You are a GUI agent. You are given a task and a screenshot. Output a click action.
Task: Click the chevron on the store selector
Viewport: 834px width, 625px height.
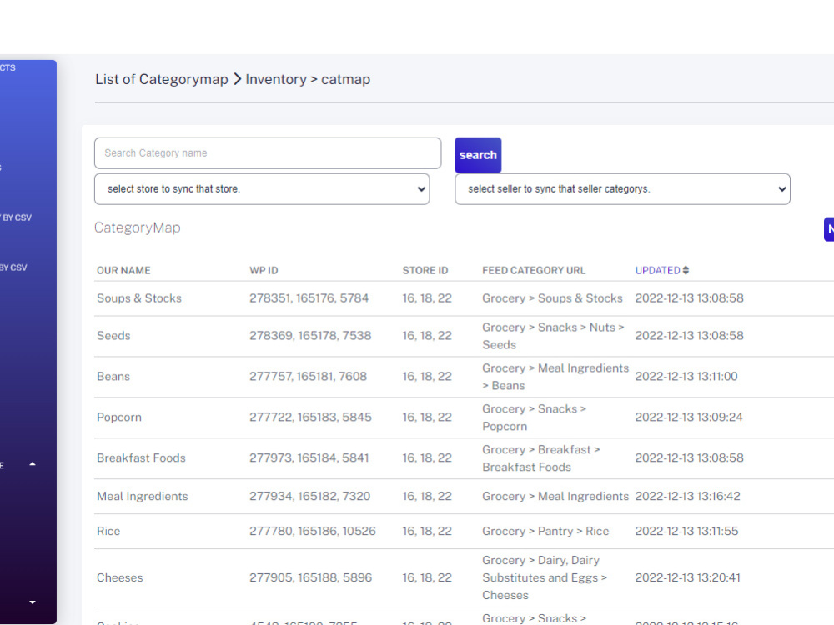point(421,189)
